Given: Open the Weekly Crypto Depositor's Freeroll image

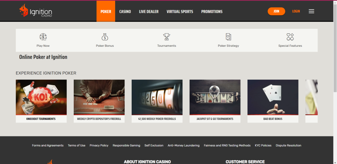Looking at the screenshot, I should (x=99, y=97).
